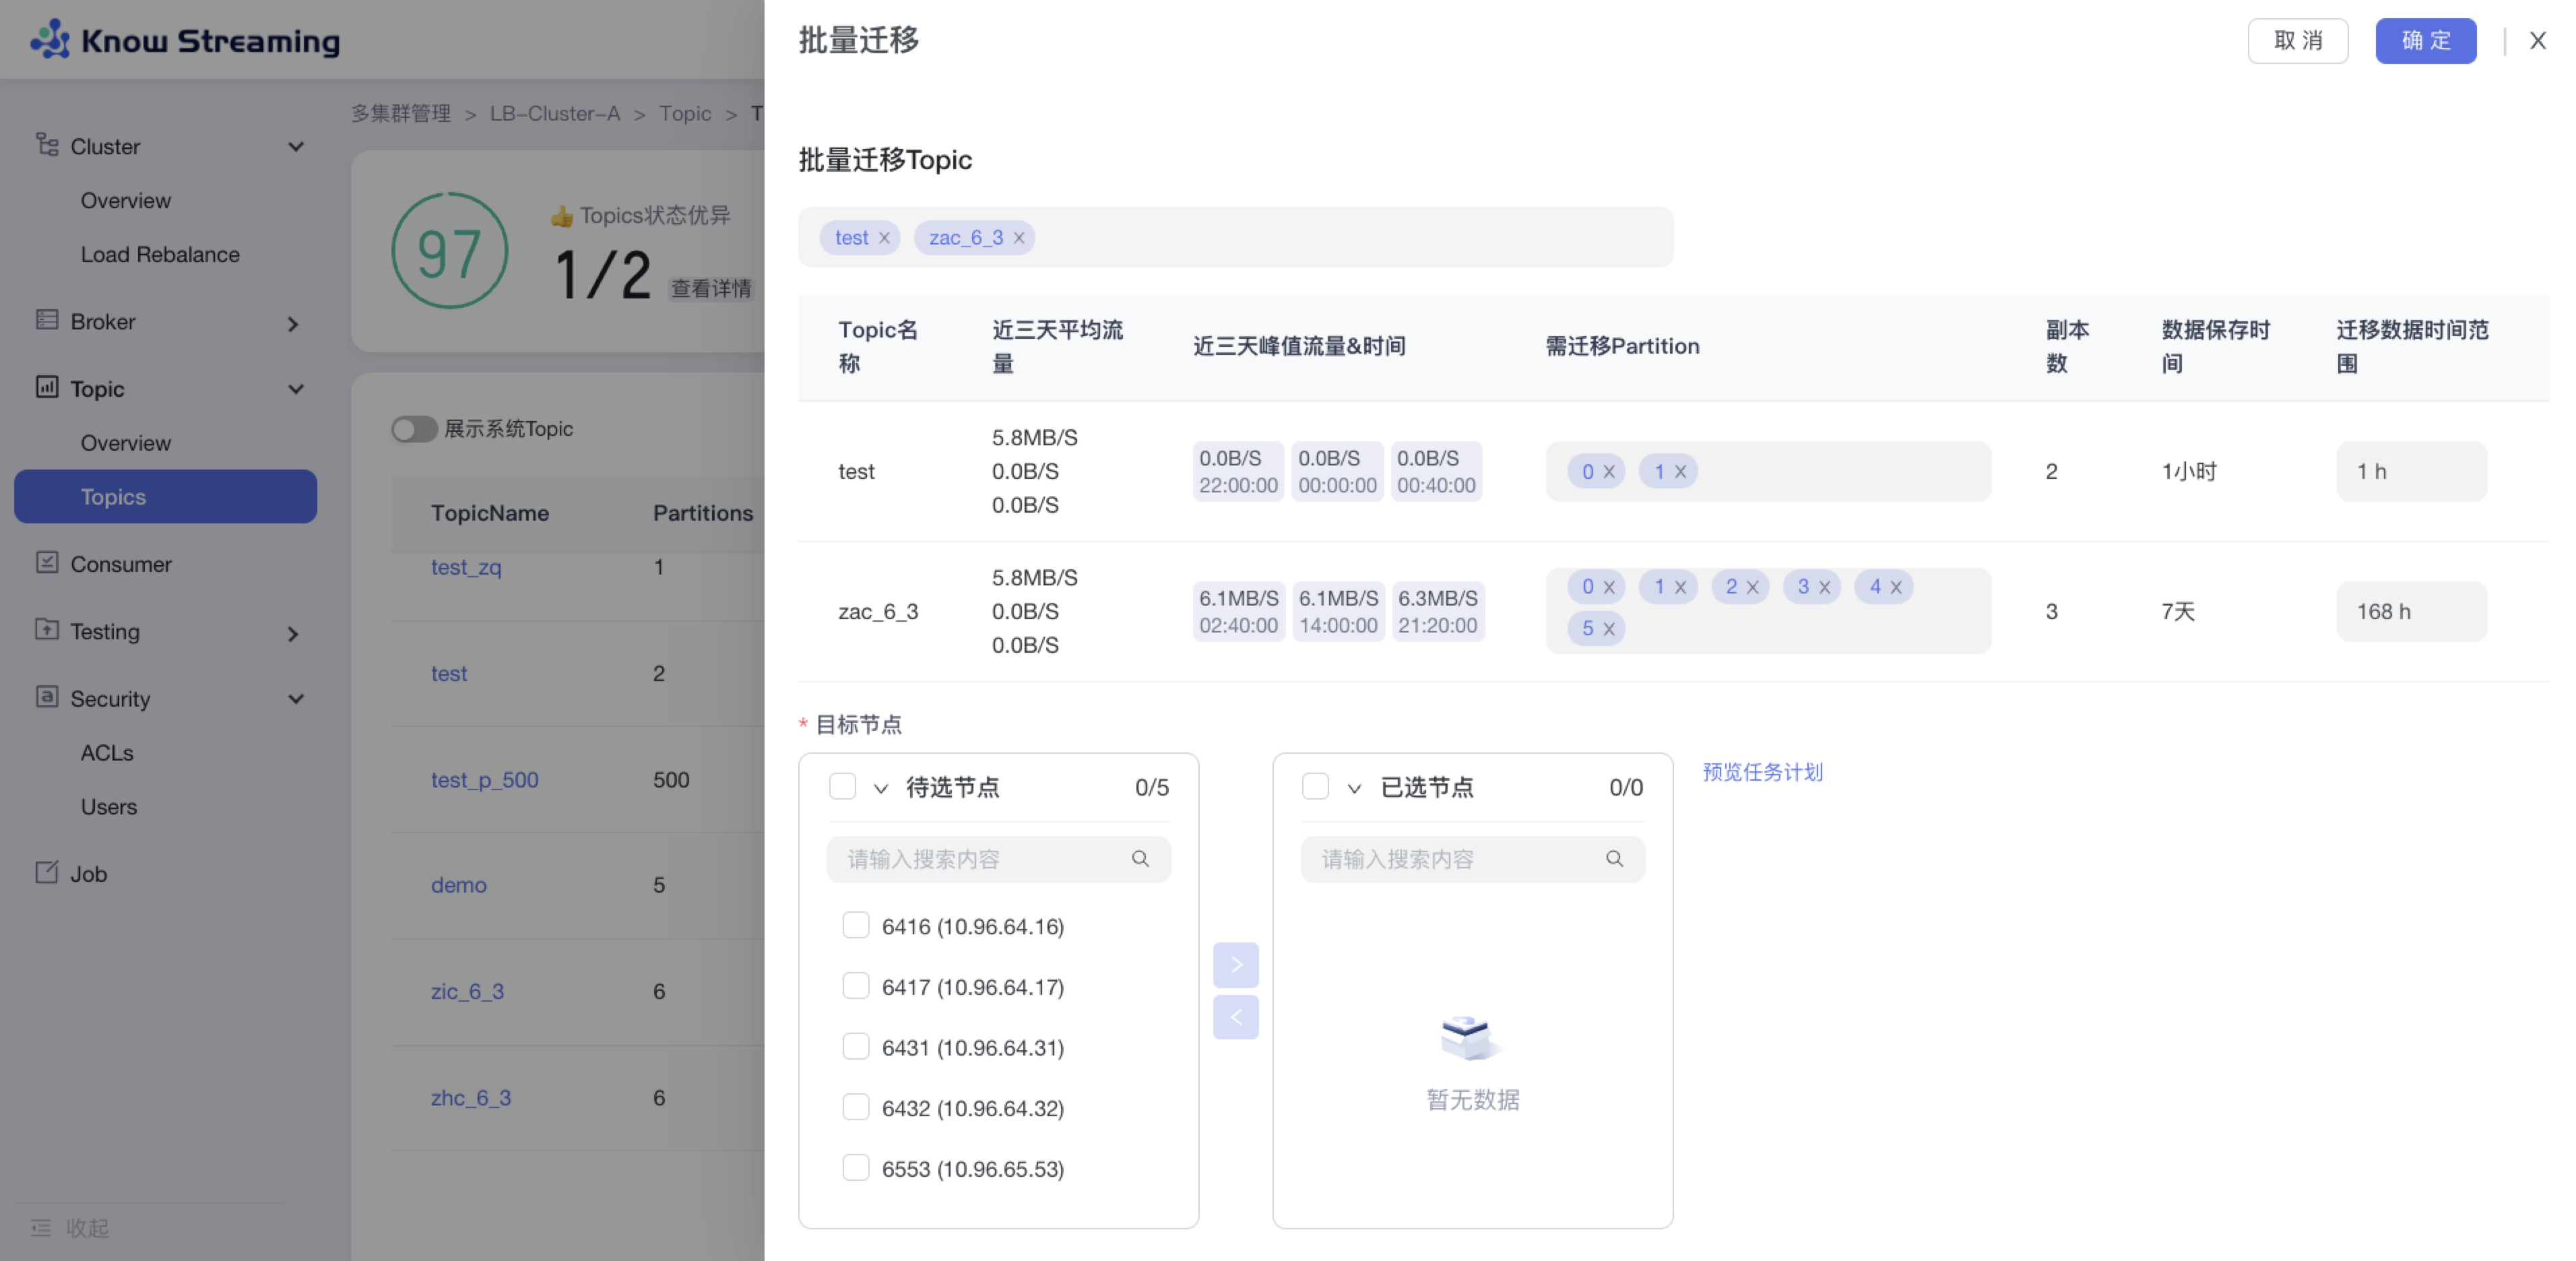Check the broker 6416 (10.96.64.16) checkbox
The width and height of the screenshot is (2576, 1261).
click(x=856, y=926)
